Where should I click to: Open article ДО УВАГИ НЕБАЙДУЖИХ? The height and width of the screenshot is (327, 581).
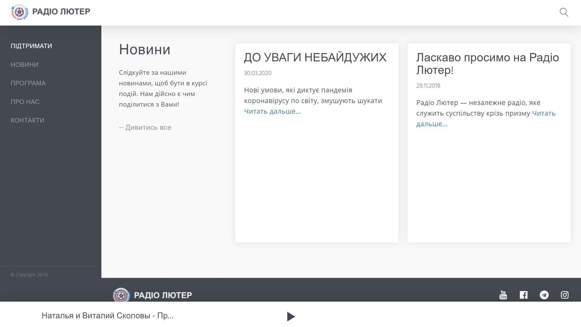tap(315, 57)
